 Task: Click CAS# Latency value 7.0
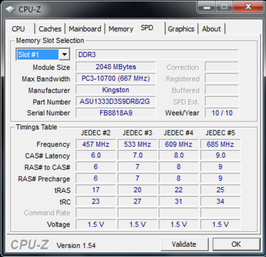pos(138,155)
